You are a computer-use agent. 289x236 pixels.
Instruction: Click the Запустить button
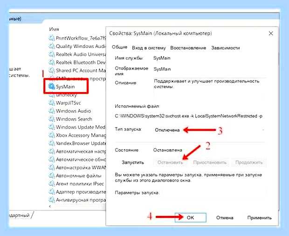[133, 162]
